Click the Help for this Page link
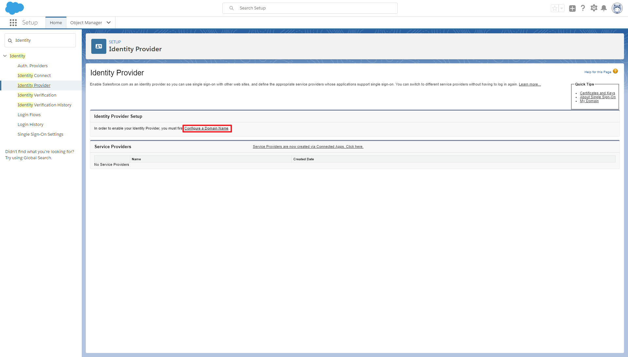The height and width of the screenshot is (357, 628). pos(598,72)
